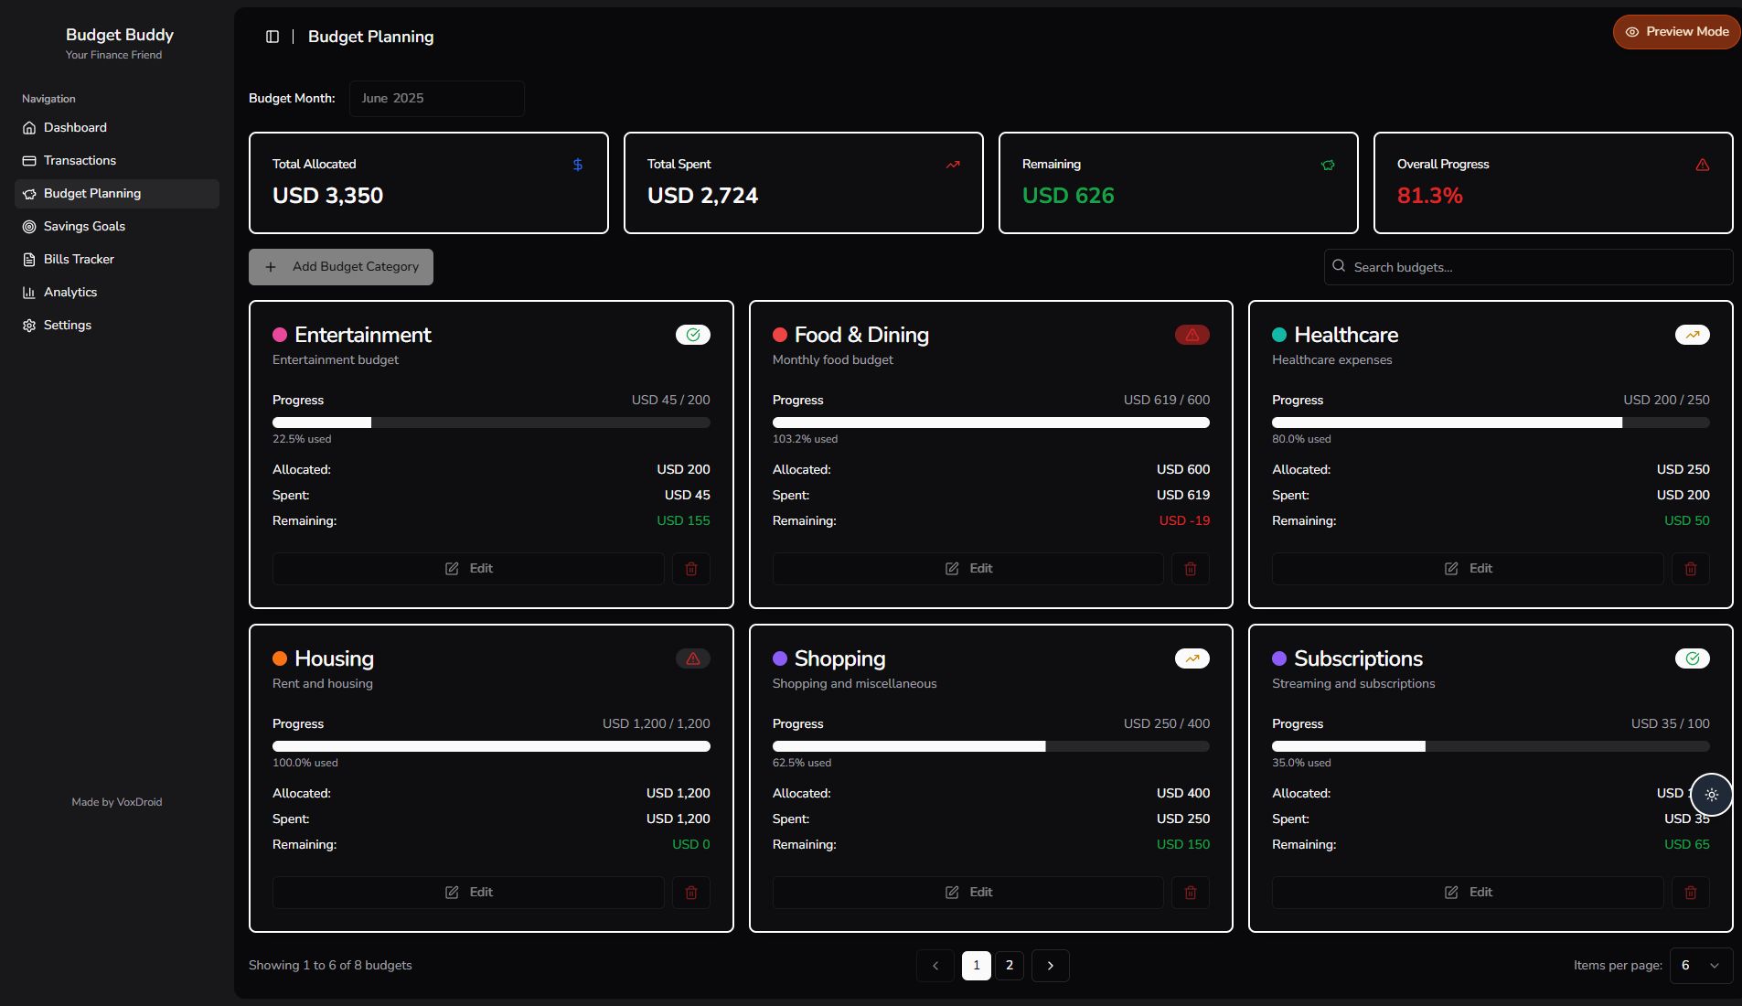
Task: Click the Overall Progress warning icon
Action: [1702, 165]
